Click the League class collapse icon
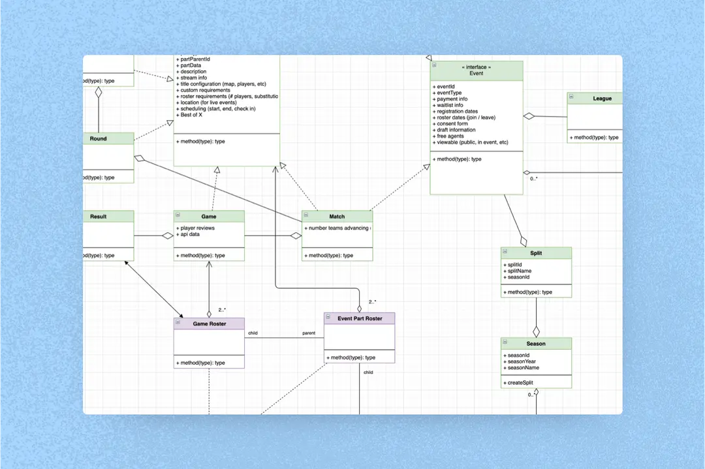 (x=571, y=97)
